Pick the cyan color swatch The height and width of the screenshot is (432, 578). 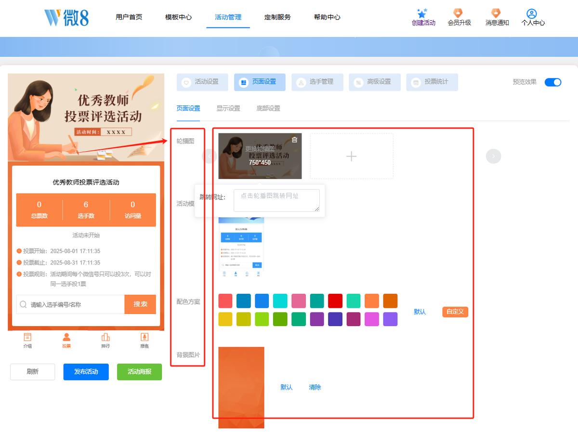280,301
